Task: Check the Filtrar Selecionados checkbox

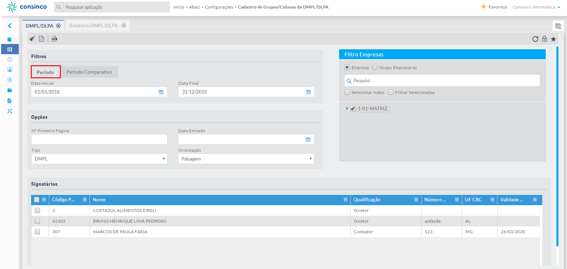Action: point(391,92)
